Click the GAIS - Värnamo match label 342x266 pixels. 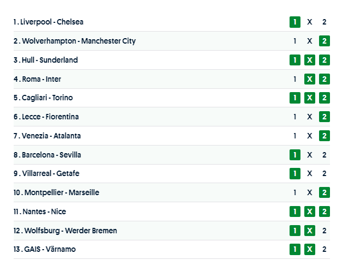pos(49,249)
